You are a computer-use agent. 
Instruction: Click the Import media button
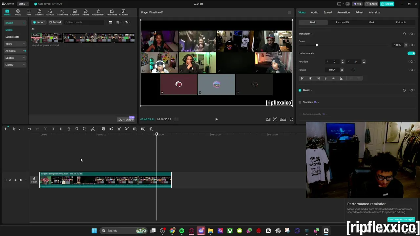pos(39,22)
